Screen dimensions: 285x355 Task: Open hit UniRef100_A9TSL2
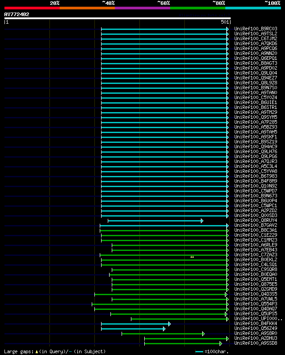[x=256, y=34]
